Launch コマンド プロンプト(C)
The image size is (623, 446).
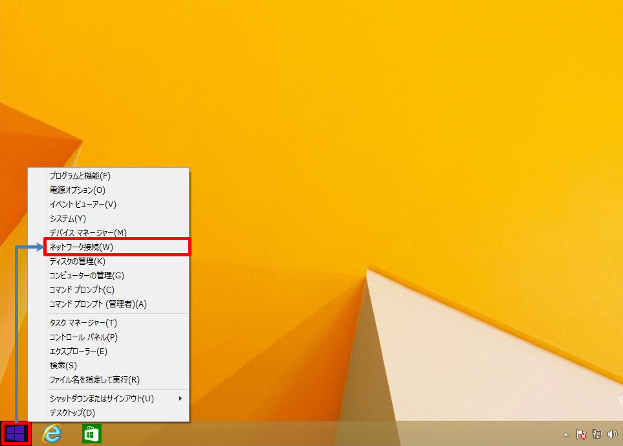click(109, 290)
